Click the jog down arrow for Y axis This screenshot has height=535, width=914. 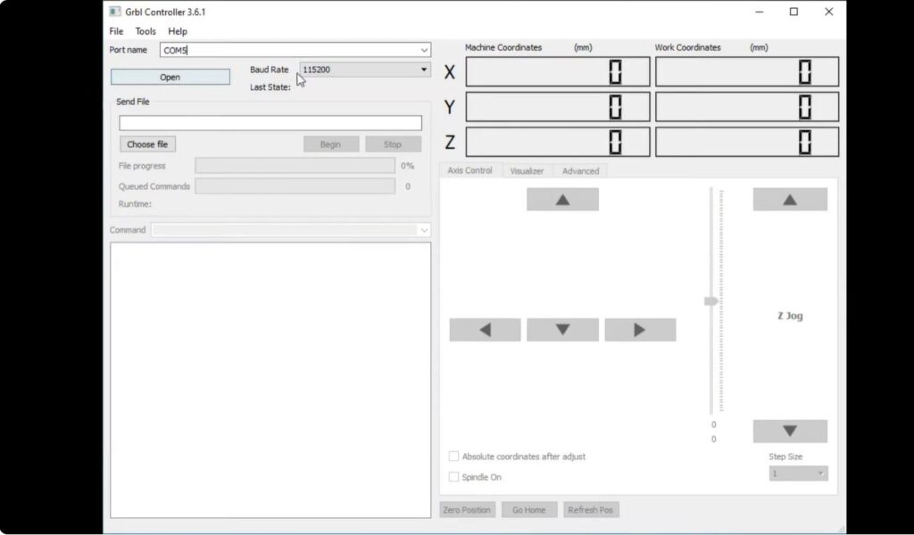562,329
